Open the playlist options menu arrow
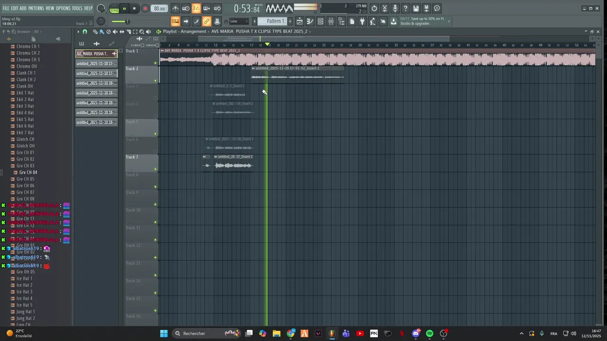 point(78,32)
